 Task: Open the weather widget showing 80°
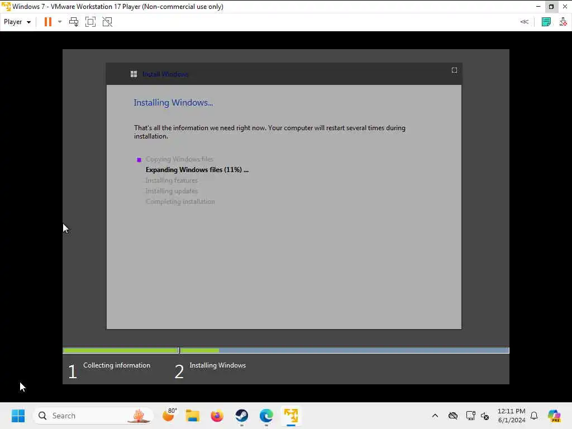169,415
